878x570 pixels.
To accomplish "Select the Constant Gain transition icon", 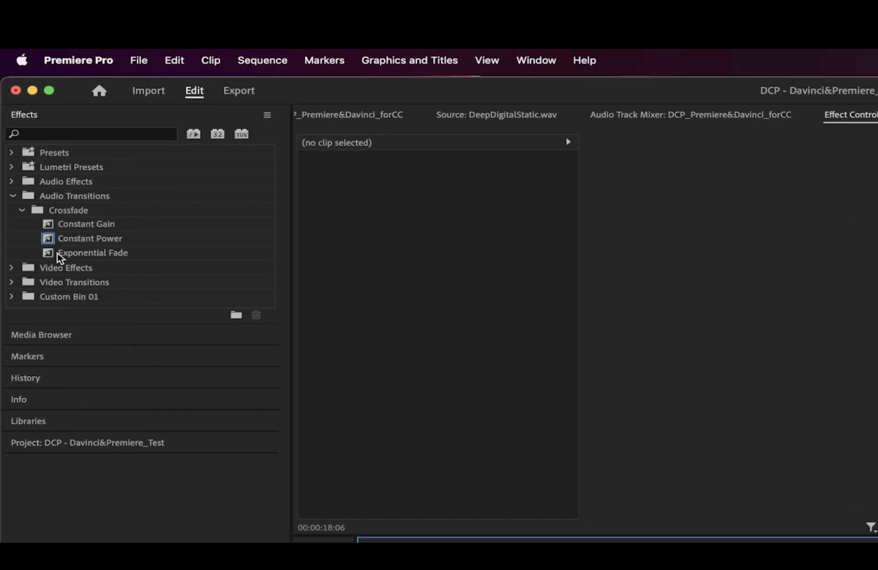I will click(x=48, y=224).
